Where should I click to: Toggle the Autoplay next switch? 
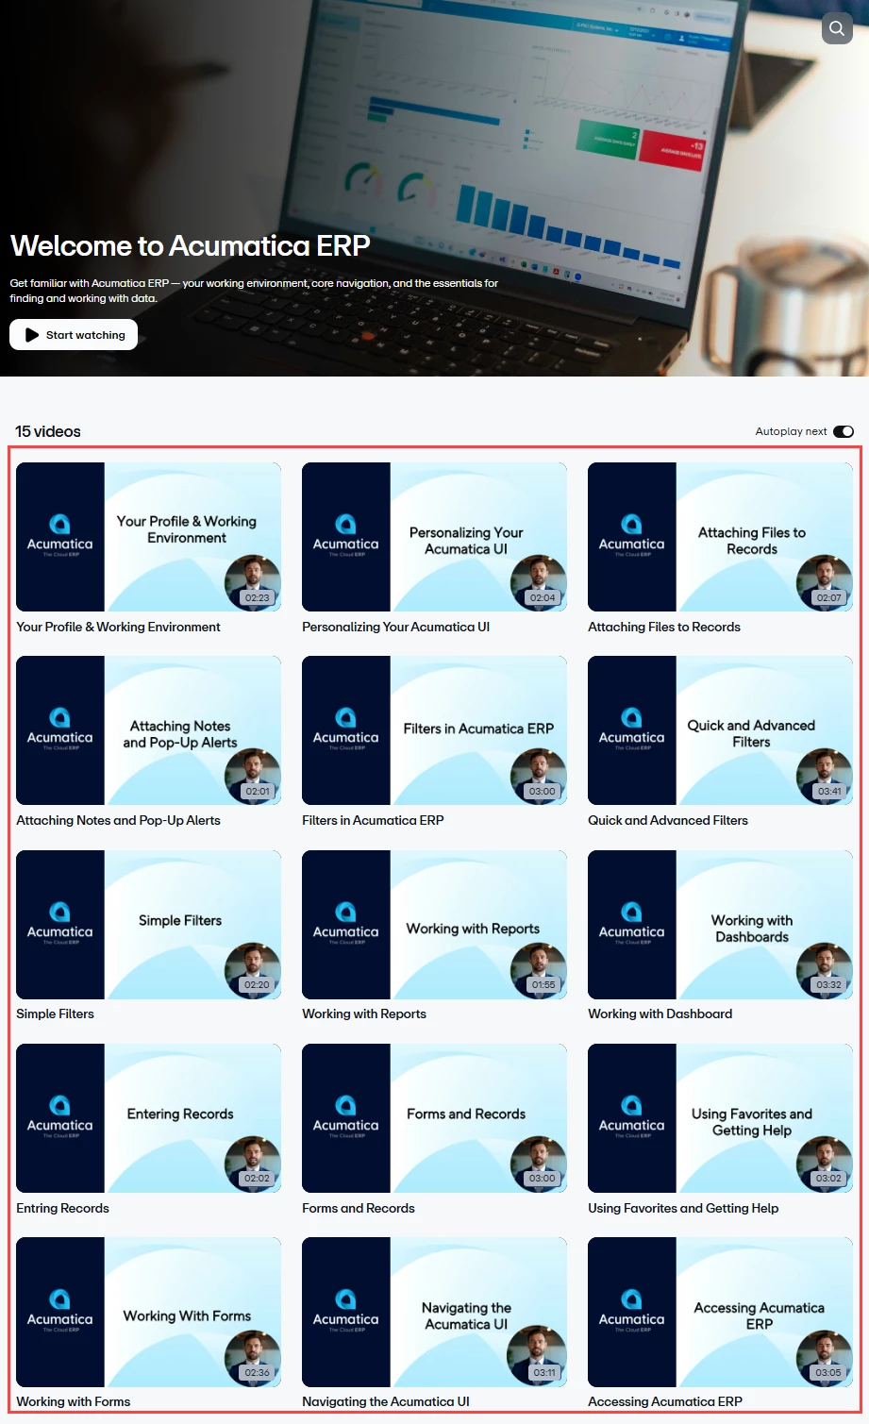click(x=844, y=431)
